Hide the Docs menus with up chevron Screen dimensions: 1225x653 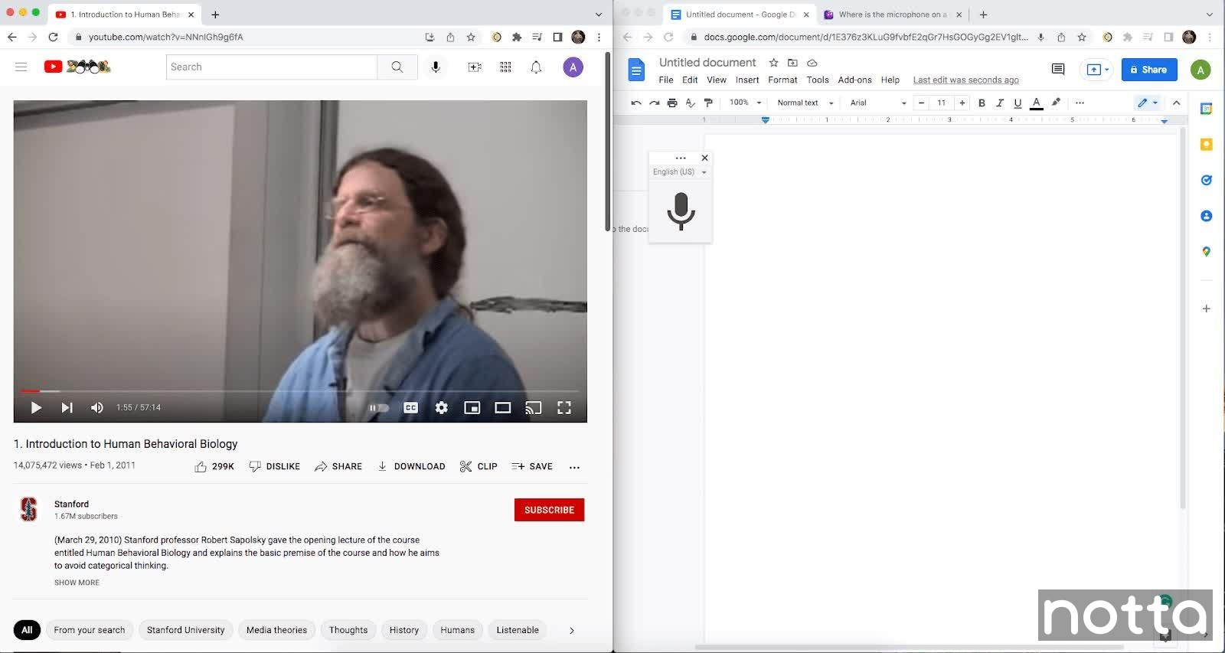point(1176,103)
